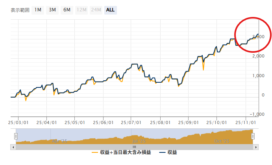Screen dimensions: 272x165
Task: Click the left scroll arrow of navigator
Action: [x=13, y=147]
